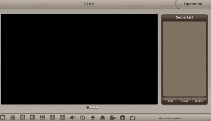
Task: Select the eight-window split layout
Action: coord(32,118)
